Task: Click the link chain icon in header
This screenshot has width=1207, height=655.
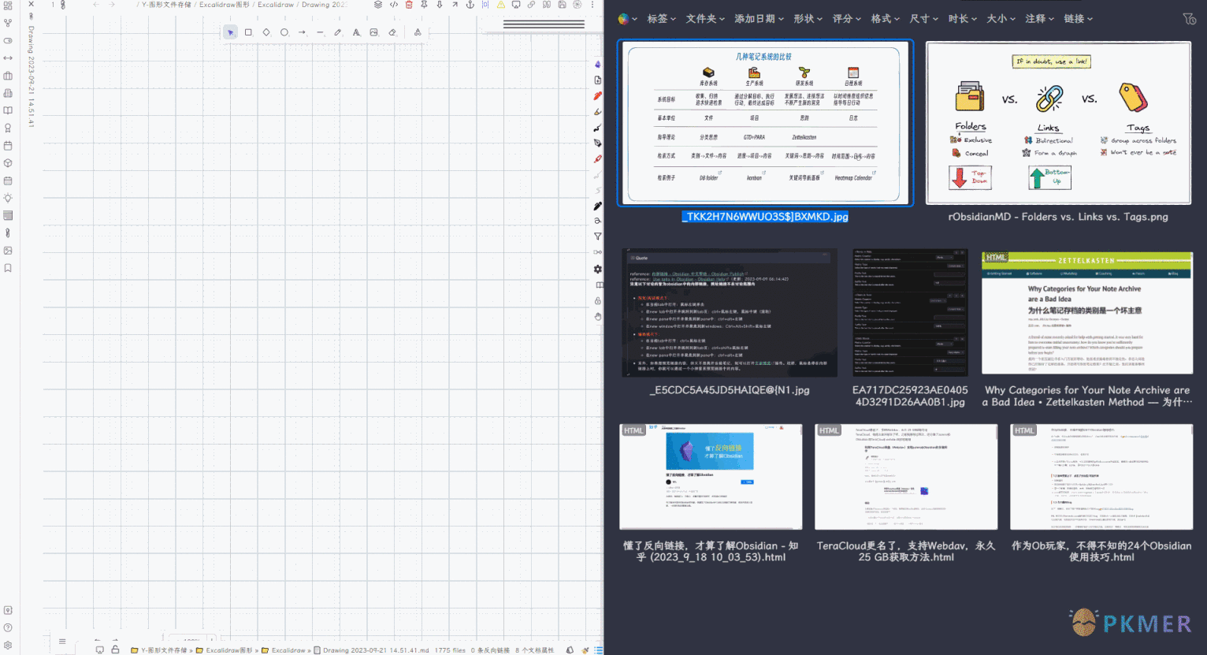Action: pos(531,5)
